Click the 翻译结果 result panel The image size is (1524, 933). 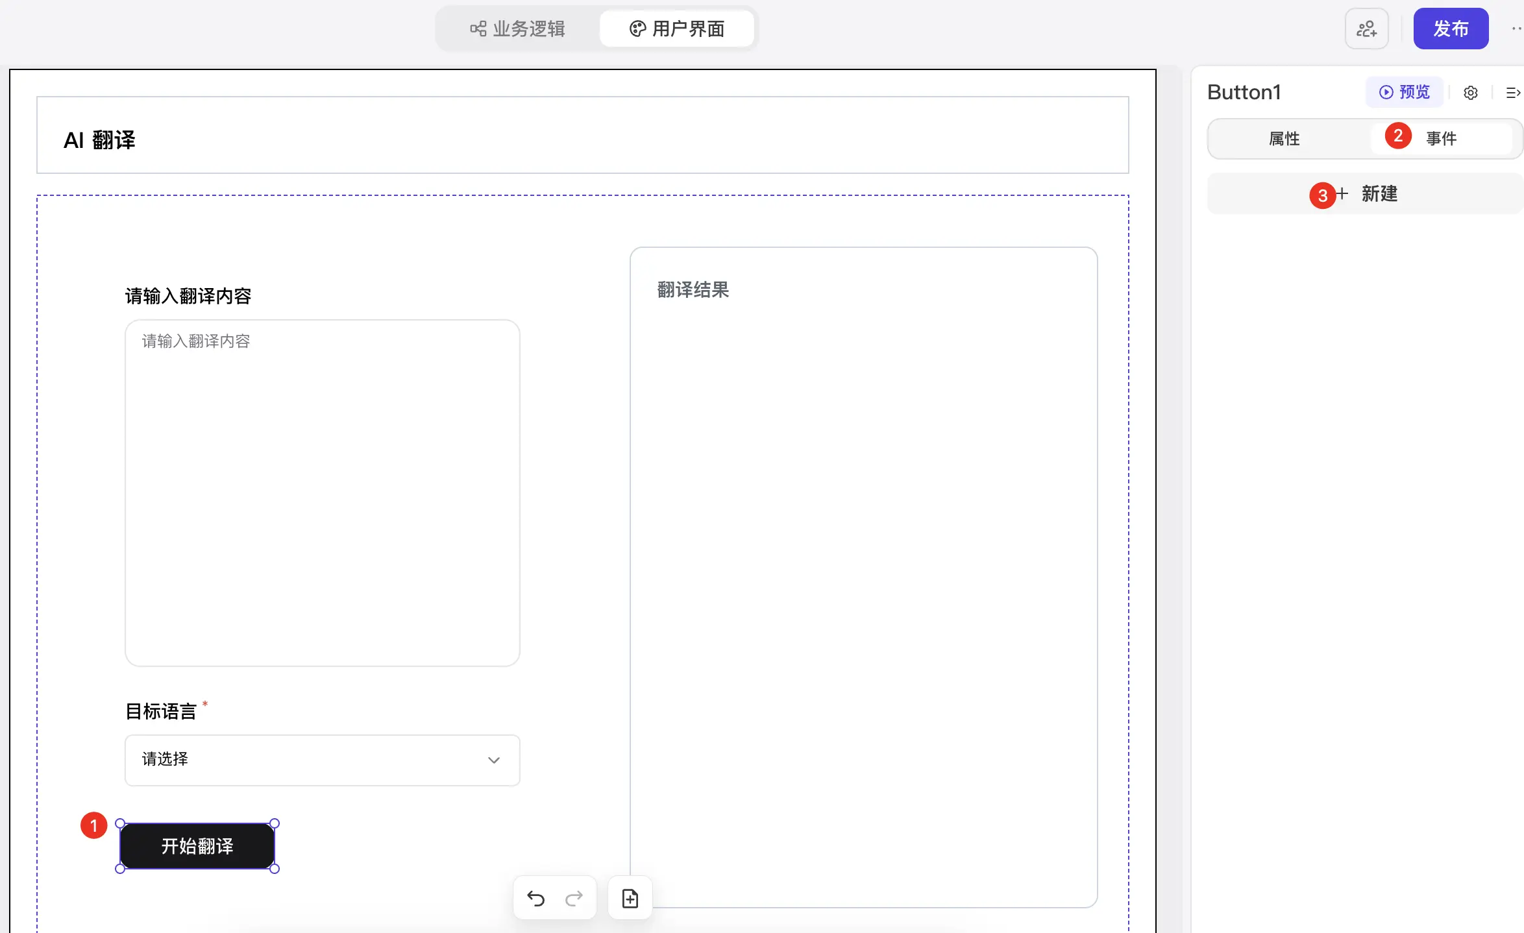(864, 577)
